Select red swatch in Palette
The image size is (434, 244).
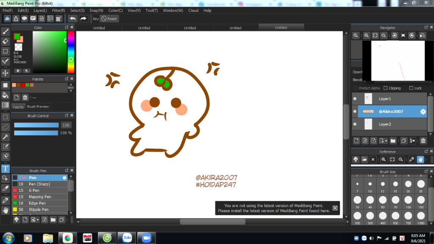[x=23, y=85]
